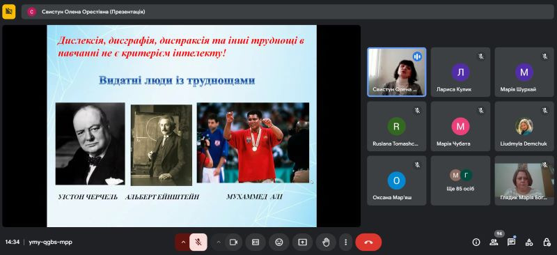Click the Muhammad Ali photo on slide

[x=253, y=143]
